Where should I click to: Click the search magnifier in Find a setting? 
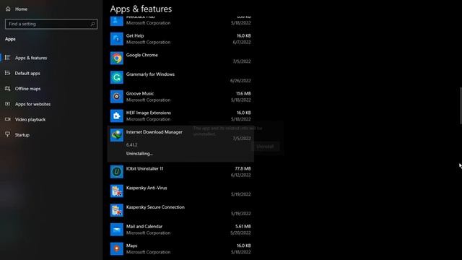92,24
